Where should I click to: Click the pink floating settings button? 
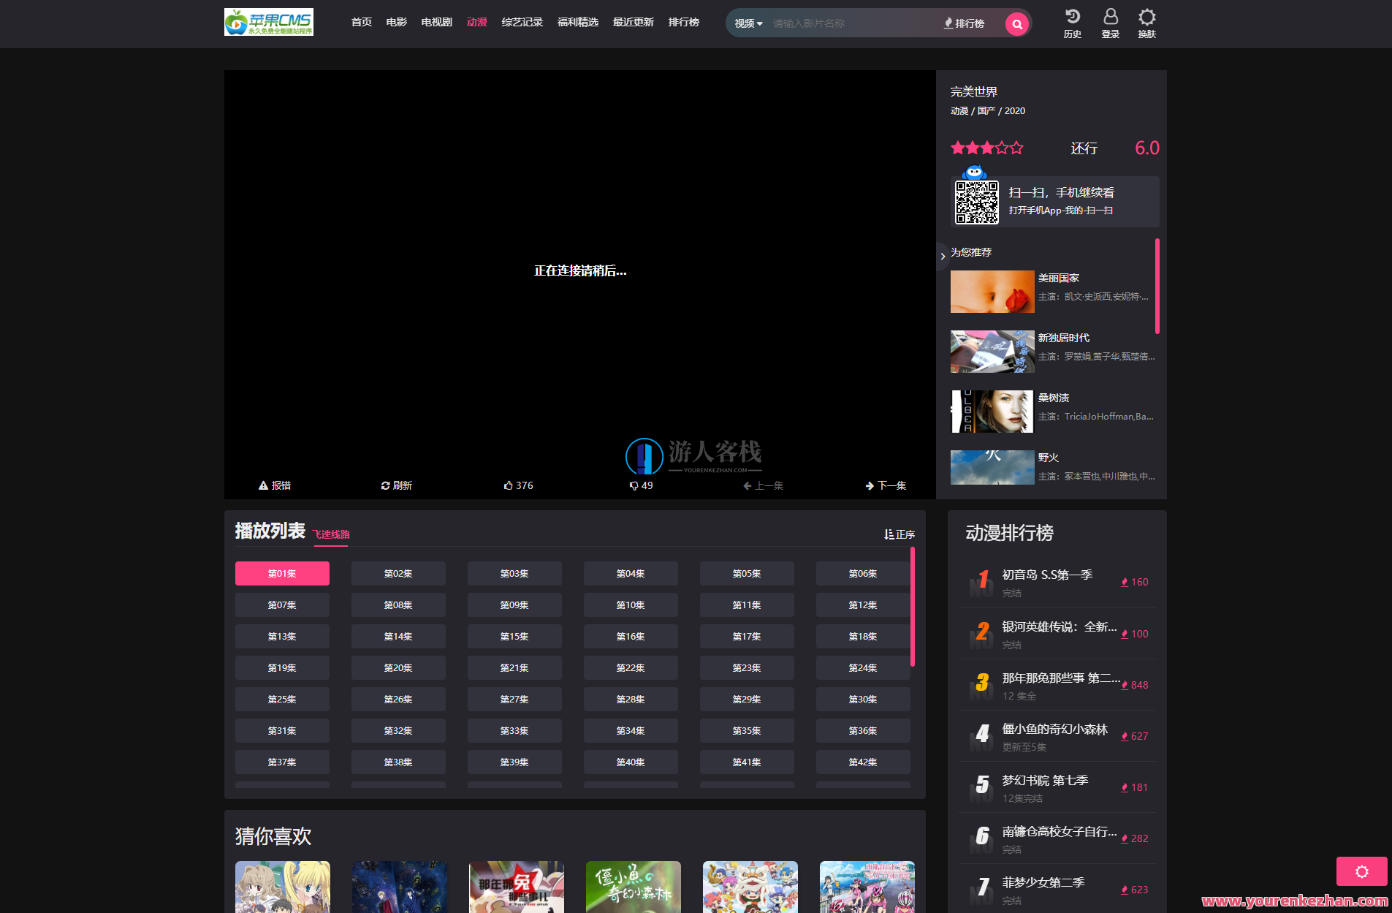1361,871
